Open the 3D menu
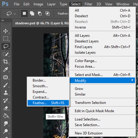 (99, 4)
